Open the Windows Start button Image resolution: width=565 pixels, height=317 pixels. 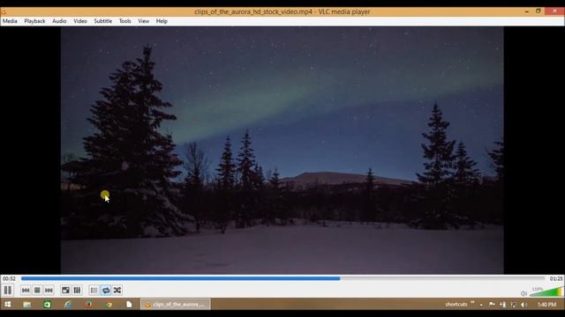click(7, 305)
